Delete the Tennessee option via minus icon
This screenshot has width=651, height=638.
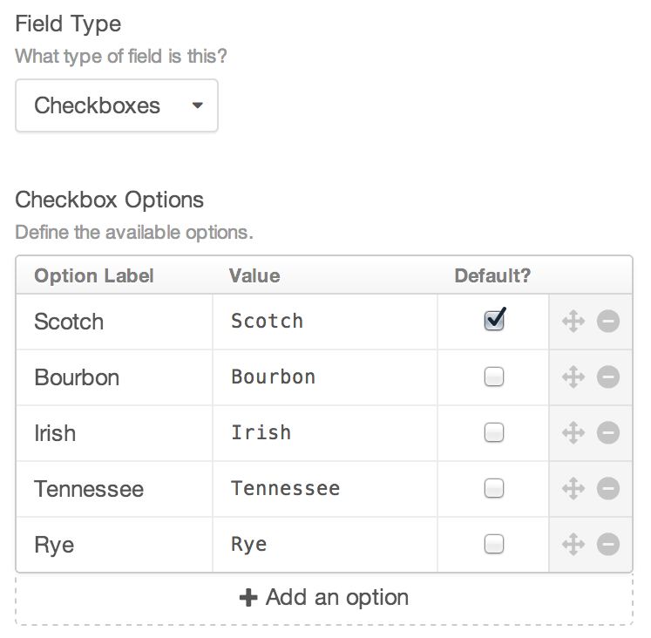tap(608, 489)
